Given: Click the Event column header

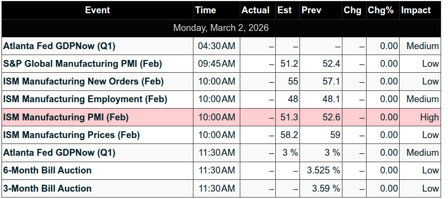Looking at the screenshot, I should click(97, 10).
